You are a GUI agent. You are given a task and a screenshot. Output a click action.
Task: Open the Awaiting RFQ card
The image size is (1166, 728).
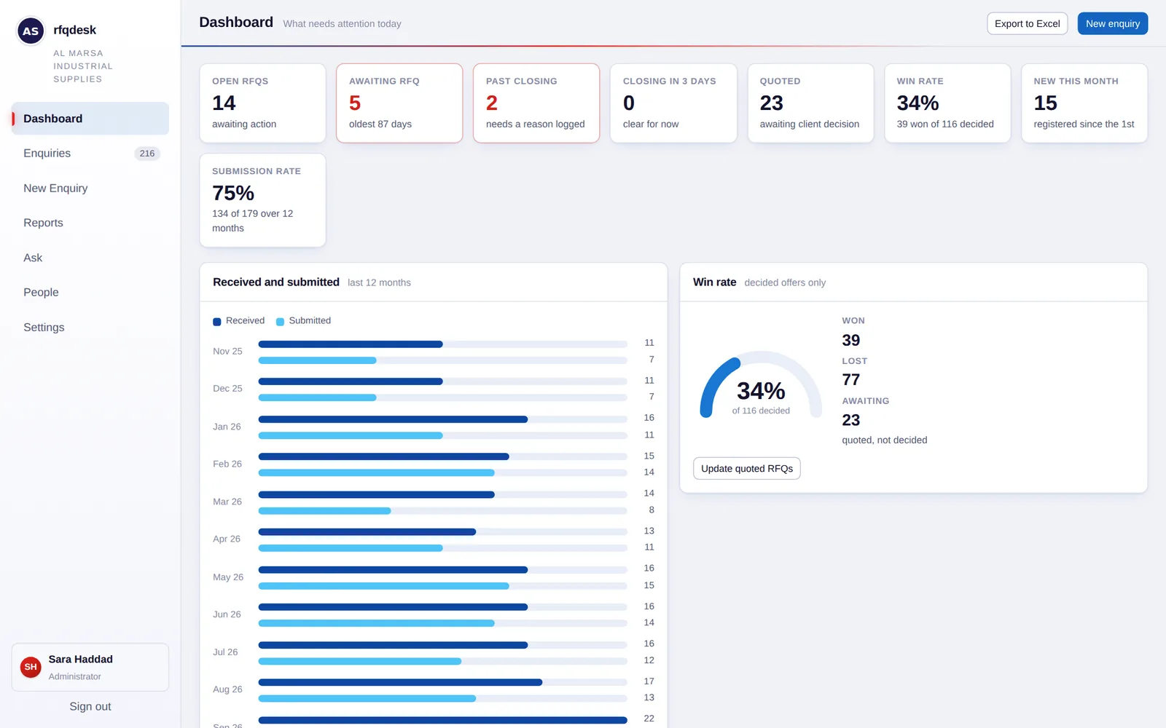pos(399,103)
